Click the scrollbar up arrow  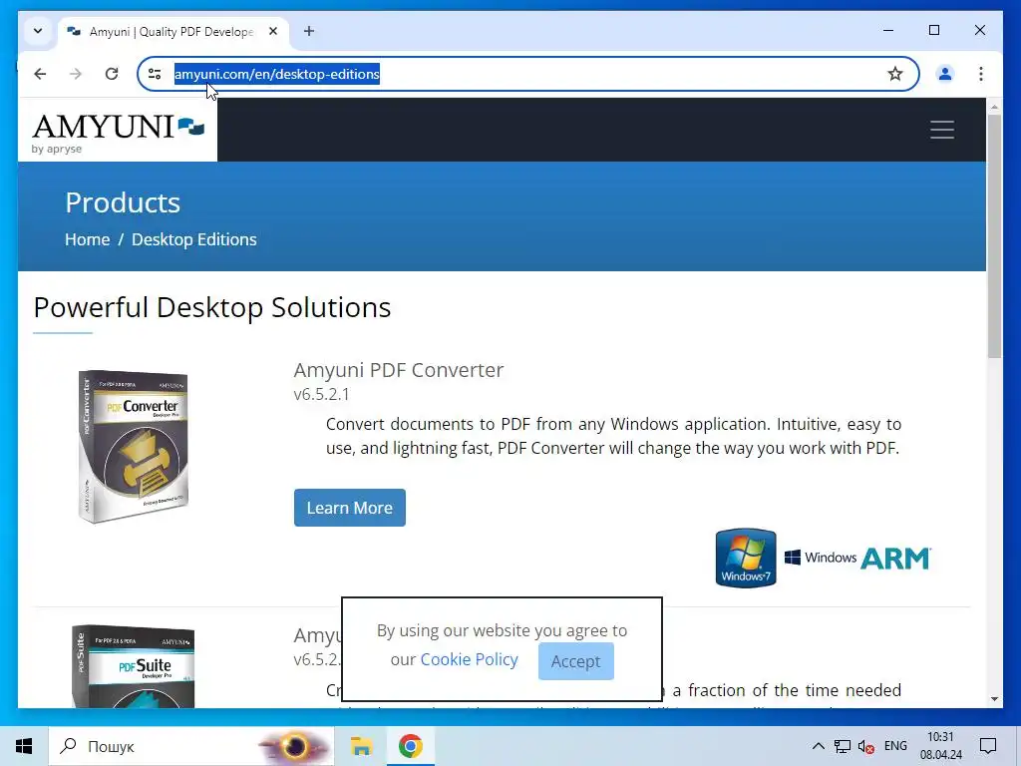(x=994, y=106)
